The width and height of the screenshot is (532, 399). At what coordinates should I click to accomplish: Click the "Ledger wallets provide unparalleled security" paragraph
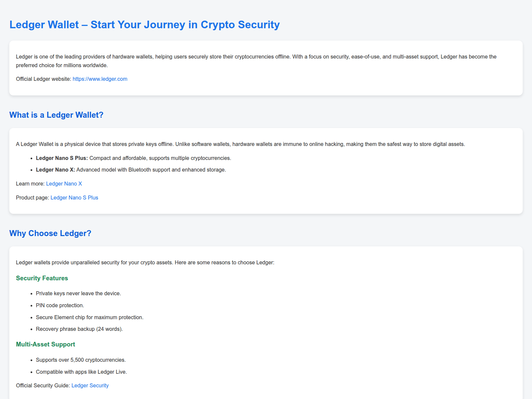[145, 263]
